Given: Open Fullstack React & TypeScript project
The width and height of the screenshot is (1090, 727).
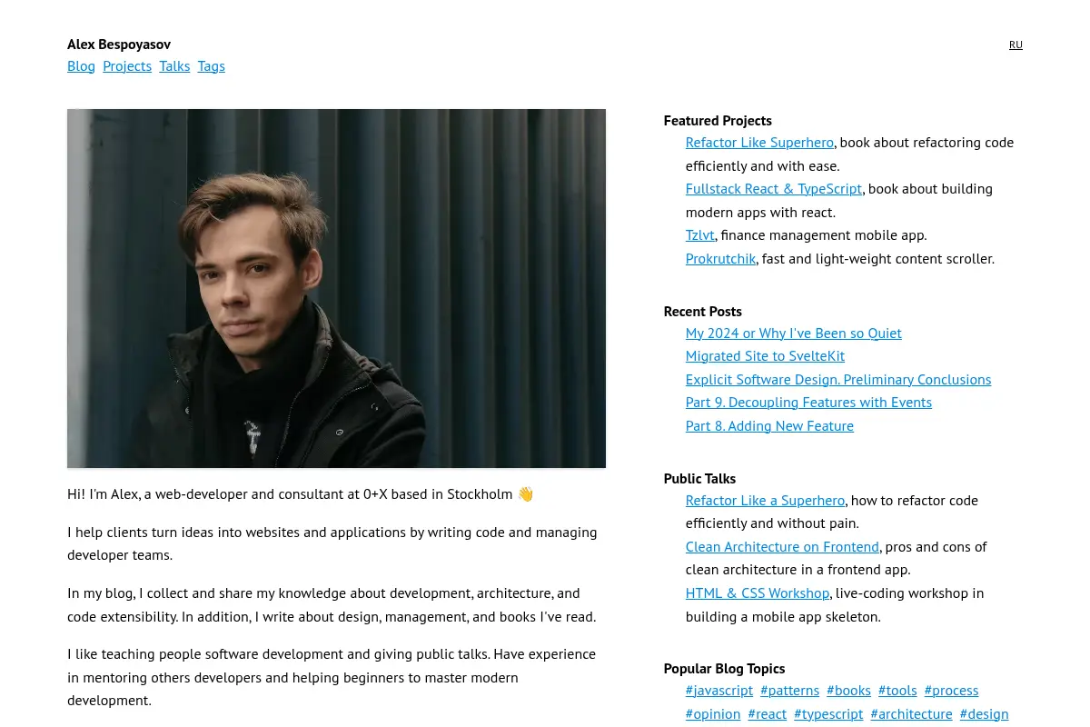Looking at the screenshot, I should tap(774, 189).
